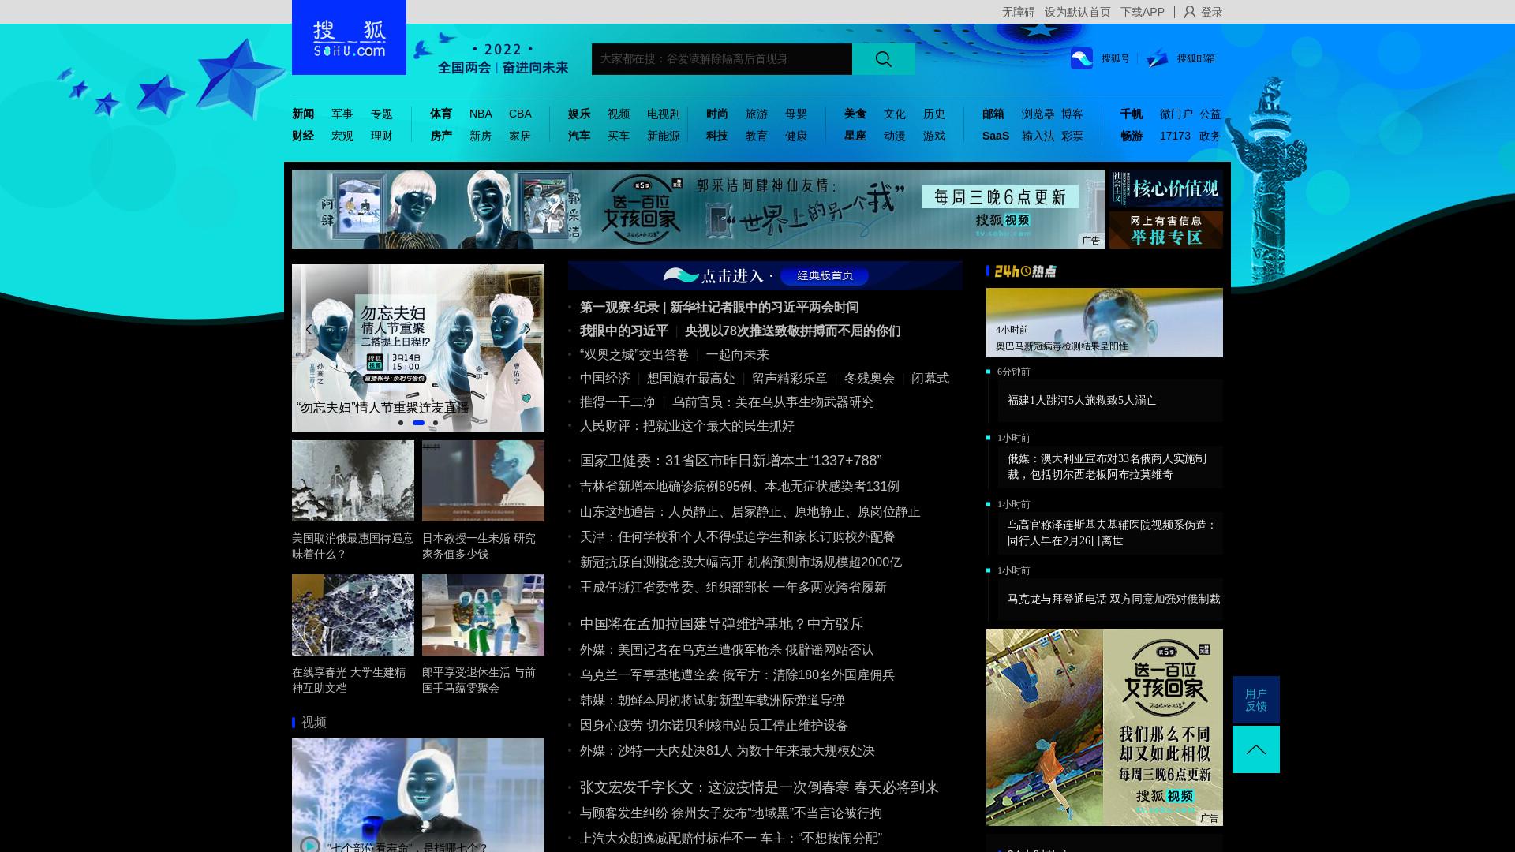Viewport: 1515px width, 852px height.
Task: Click the 闭幕式 headline link
Action: pyautogui.click(x=930, y=378)
